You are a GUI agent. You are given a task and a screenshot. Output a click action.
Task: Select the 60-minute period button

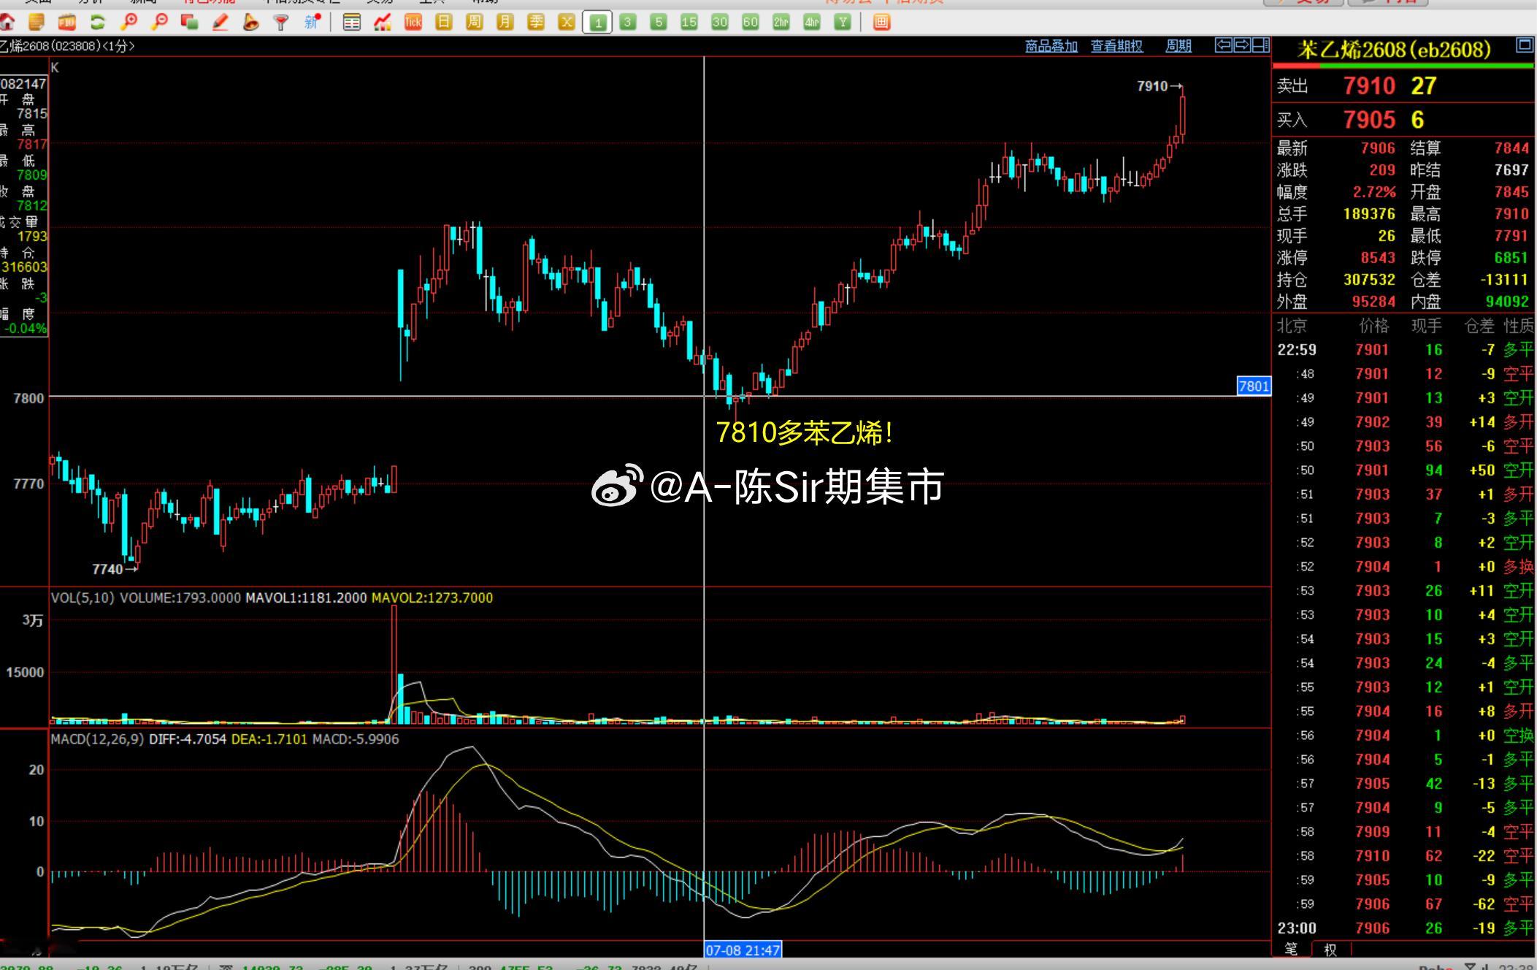click(751, 22)
